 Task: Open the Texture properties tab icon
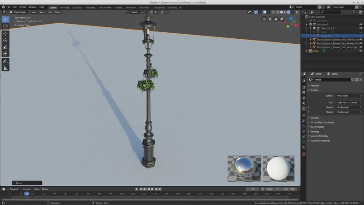point(304,154)
